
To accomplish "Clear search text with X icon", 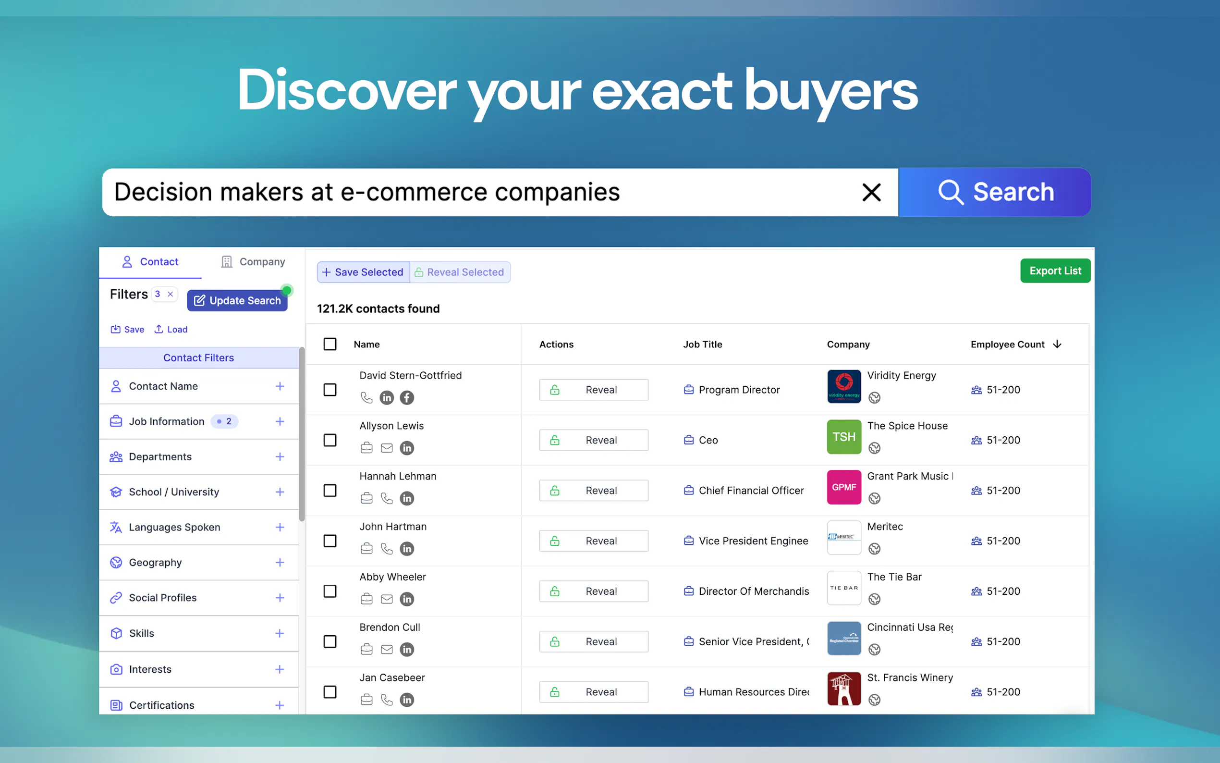I will [x=871, y=192].
